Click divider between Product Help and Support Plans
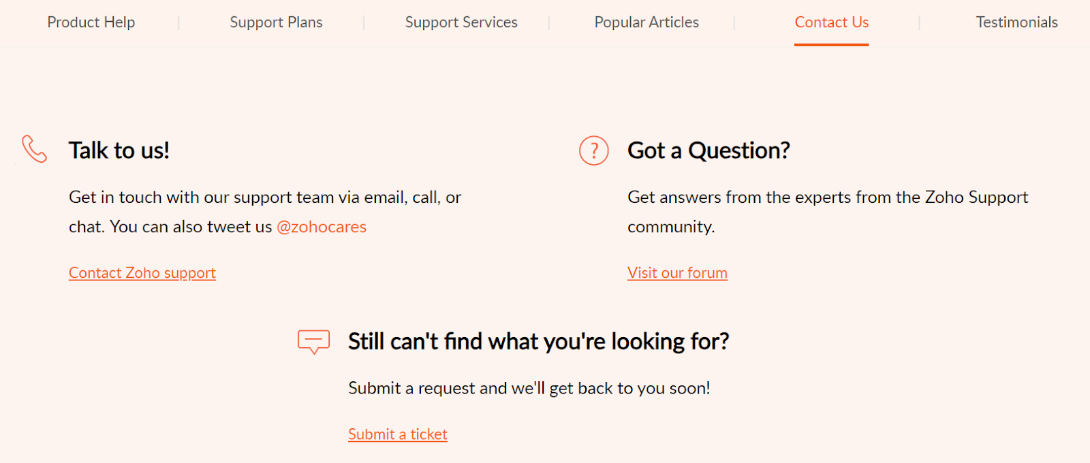Screen dimensions: 1090x463 tap(179, 23)
